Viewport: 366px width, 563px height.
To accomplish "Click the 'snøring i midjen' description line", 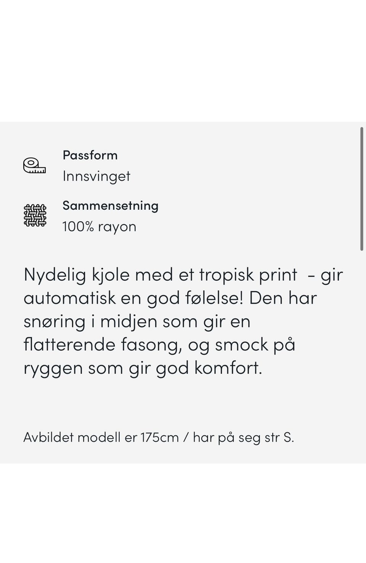I will point(137,321).
